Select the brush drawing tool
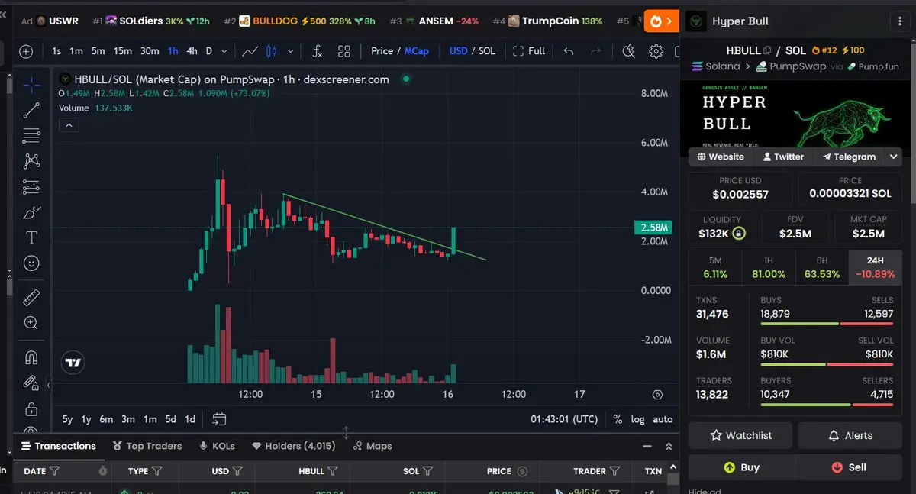 (x=31, y=212)
